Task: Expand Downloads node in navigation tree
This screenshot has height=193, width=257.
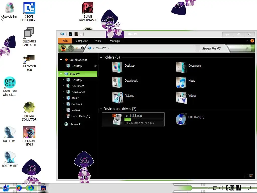Action: pyautogui.click(x=63, y=92)
